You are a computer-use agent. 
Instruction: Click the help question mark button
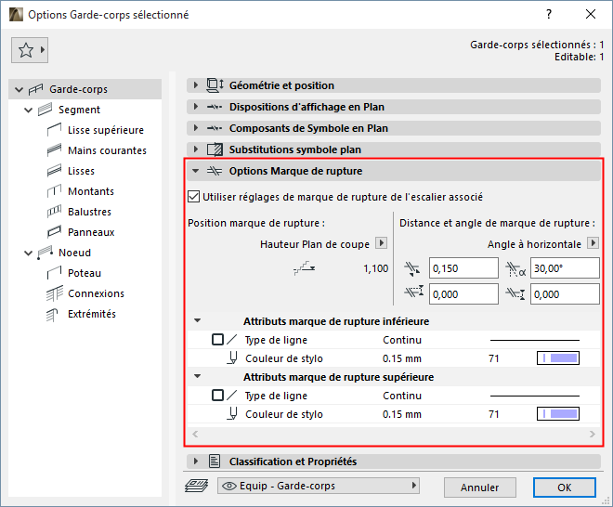[549, 15]
